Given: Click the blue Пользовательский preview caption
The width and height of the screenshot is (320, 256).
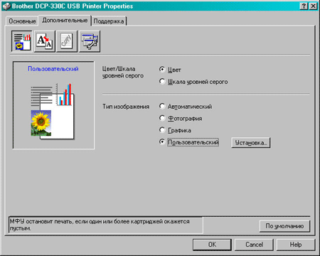Looking at the screenshot, I should pyautogui.click(x=53, y=69).
